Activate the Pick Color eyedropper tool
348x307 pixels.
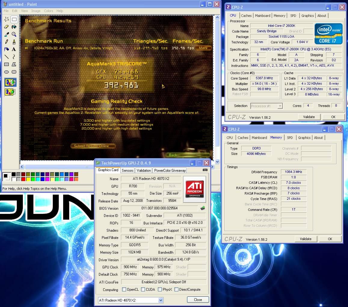(7, 34)
